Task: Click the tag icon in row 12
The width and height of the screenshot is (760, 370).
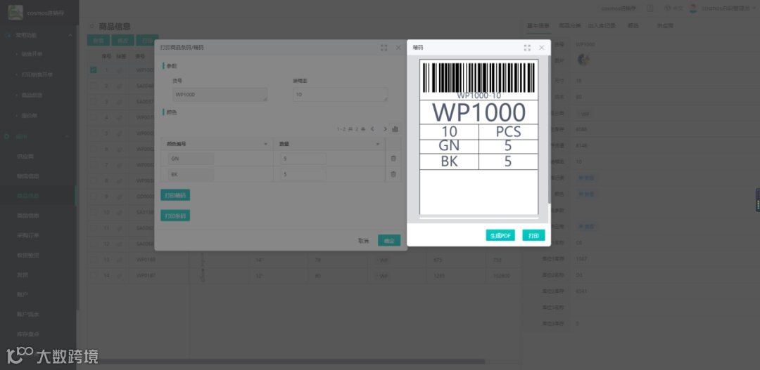Action: pyautogui.click(x=120, y=244)
